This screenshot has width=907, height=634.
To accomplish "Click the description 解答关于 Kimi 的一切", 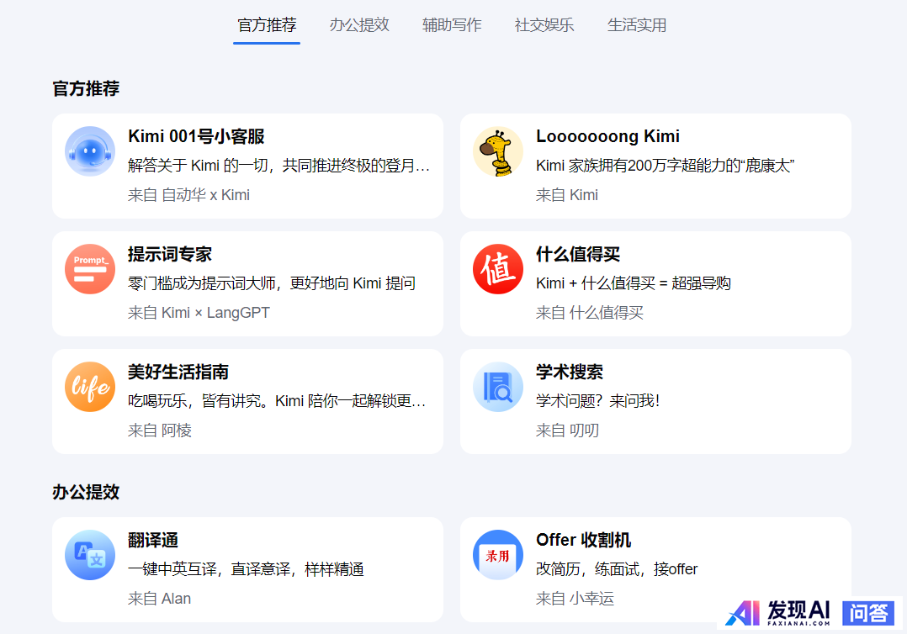I will [278, 166].
